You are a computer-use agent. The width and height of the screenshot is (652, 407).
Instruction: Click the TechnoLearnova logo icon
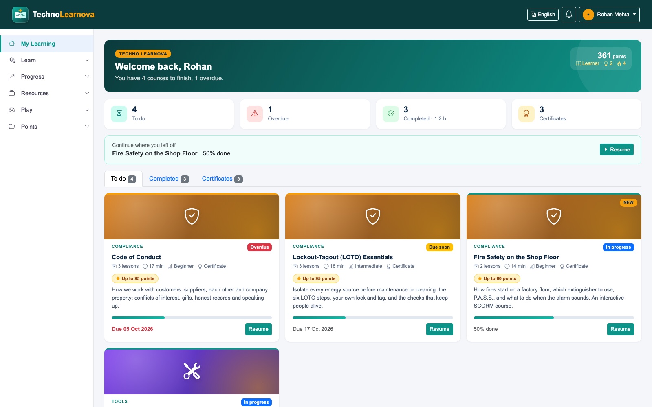coord(20,15)
